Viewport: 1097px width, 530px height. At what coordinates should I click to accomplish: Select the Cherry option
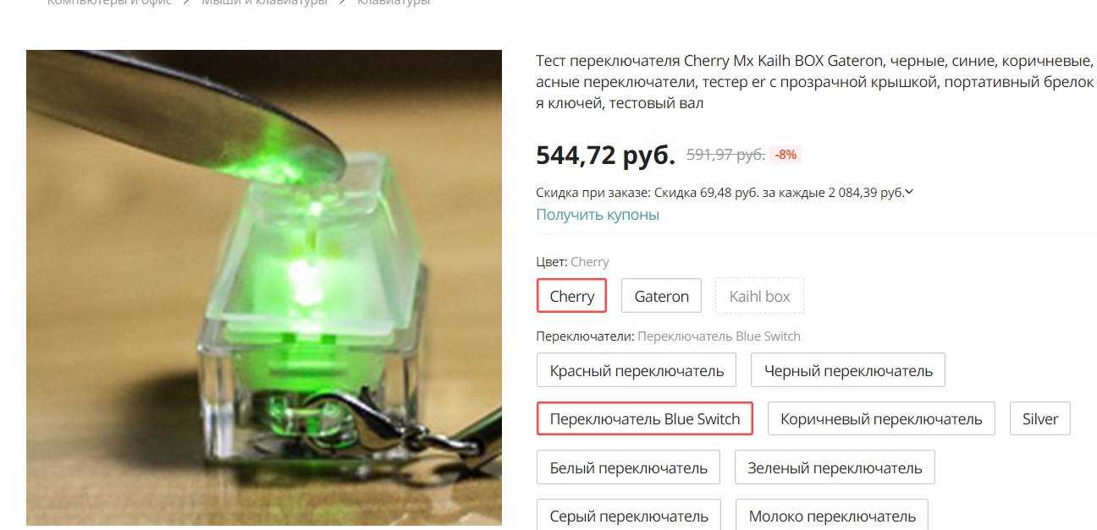(571, 296)
